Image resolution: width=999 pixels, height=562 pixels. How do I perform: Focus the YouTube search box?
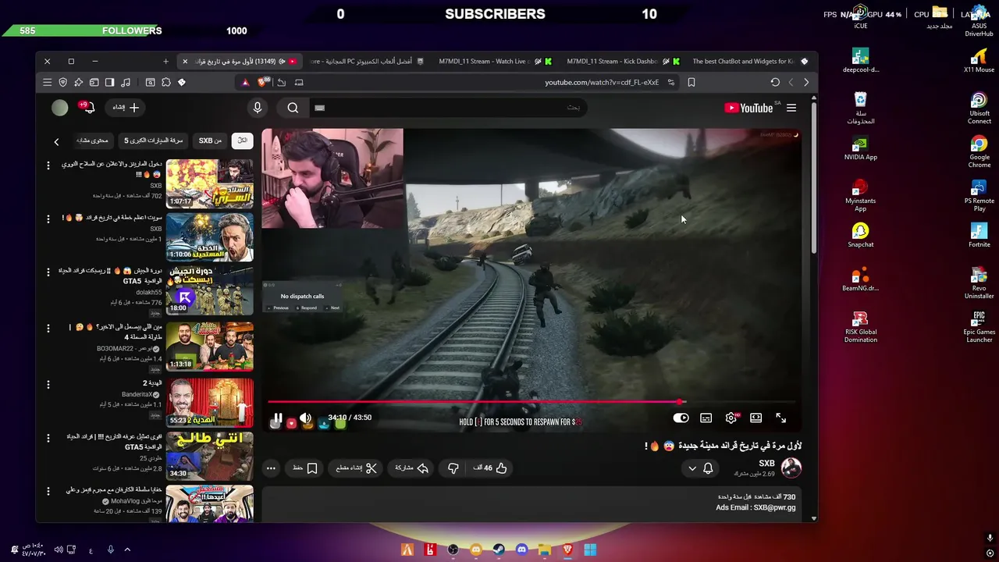tap(449, 108)
